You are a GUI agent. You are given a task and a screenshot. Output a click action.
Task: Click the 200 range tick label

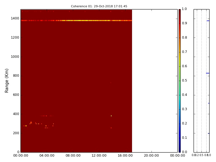(16, 133)
